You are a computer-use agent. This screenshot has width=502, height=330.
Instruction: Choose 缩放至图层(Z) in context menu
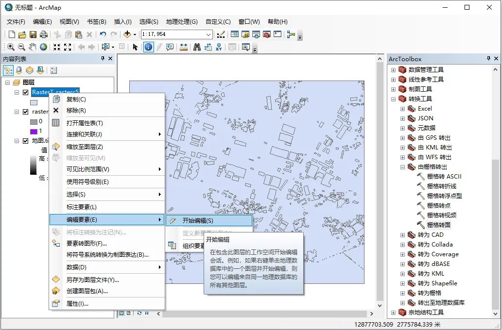[107, 147]
